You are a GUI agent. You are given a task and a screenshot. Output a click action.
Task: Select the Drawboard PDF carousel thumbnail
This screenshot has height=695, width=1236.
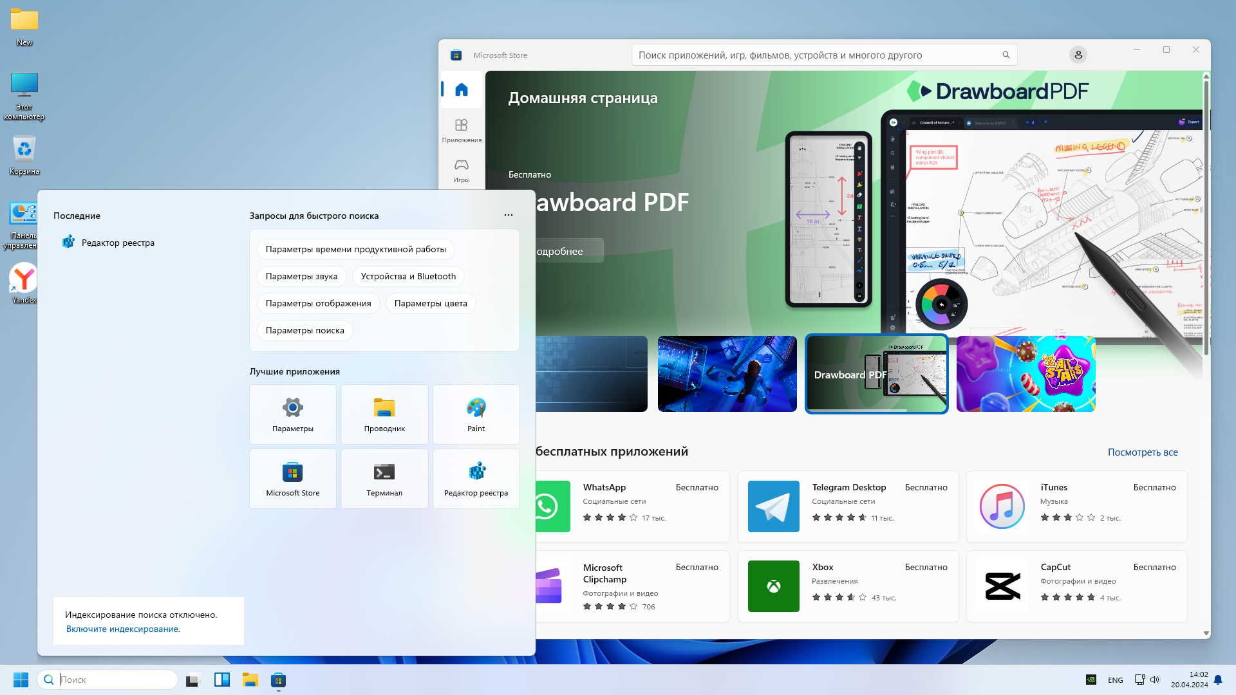[876, 374]
